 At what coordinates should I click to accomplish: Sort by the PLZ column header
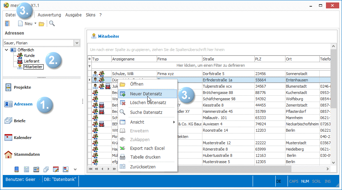click(270, 59)
